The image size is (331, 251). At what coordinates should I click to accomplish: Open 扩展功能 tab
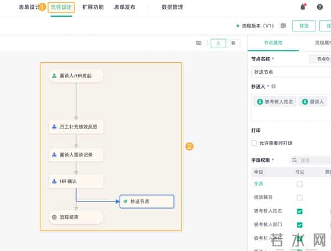click(93, 7)
